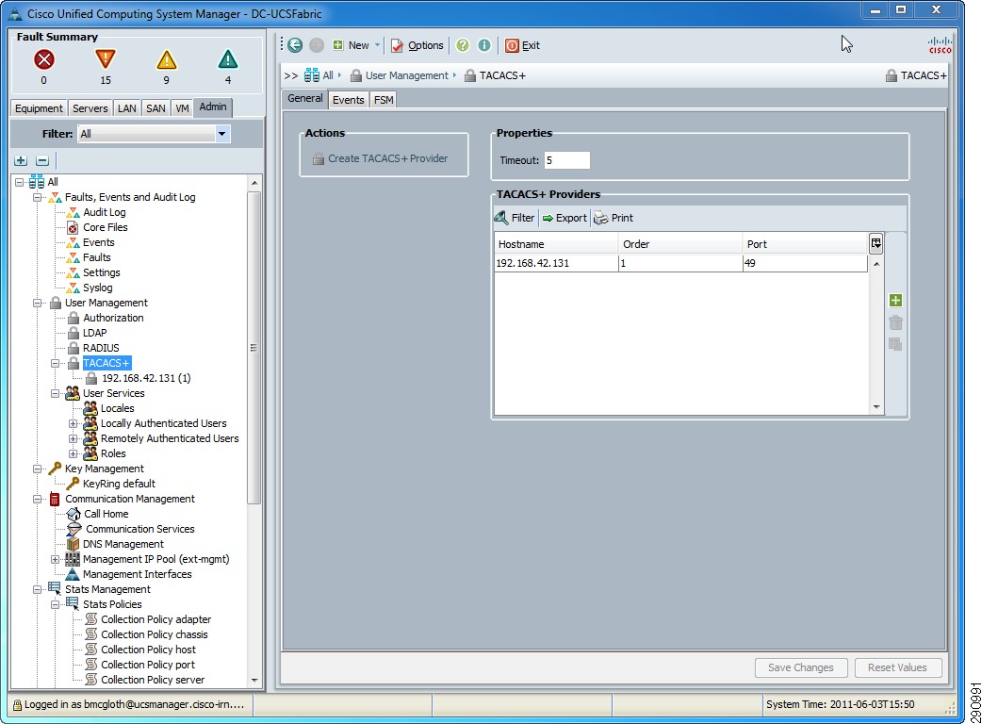Print the TACACS+ providers table
982x724 pixels.
point(614,218)
